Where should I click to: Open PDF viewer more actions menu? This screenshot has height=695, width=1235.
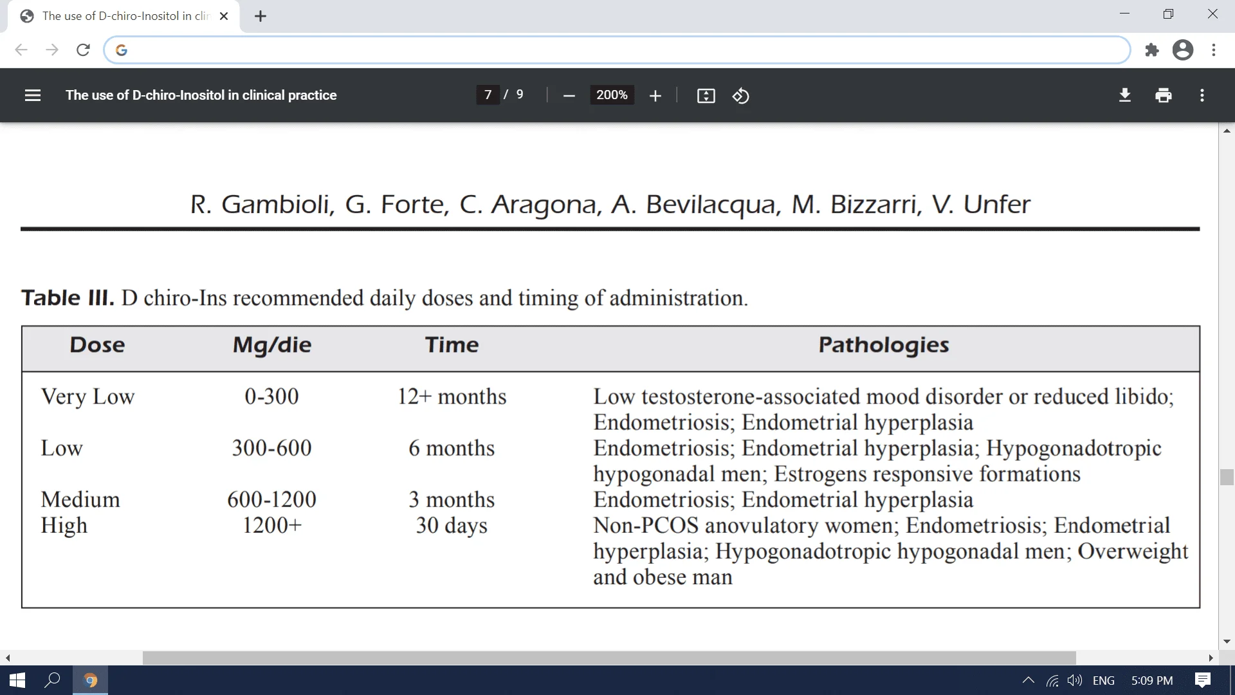(x=1202, y=95)
